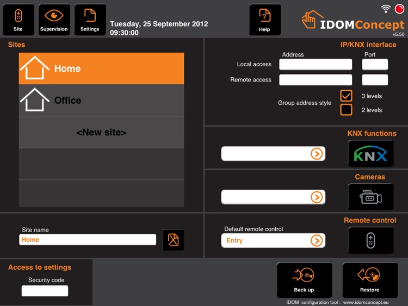Click the Office site house icon
Screen dimensions: 408x306
click(34, 99)
